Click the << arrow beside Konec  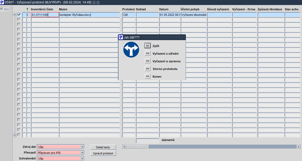(x=148, y=76)
